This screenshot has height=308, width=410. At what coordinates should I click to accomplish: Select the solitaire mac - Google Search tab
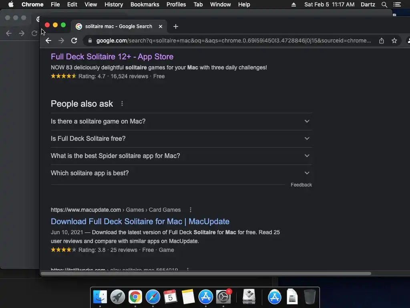pos(119,26)
